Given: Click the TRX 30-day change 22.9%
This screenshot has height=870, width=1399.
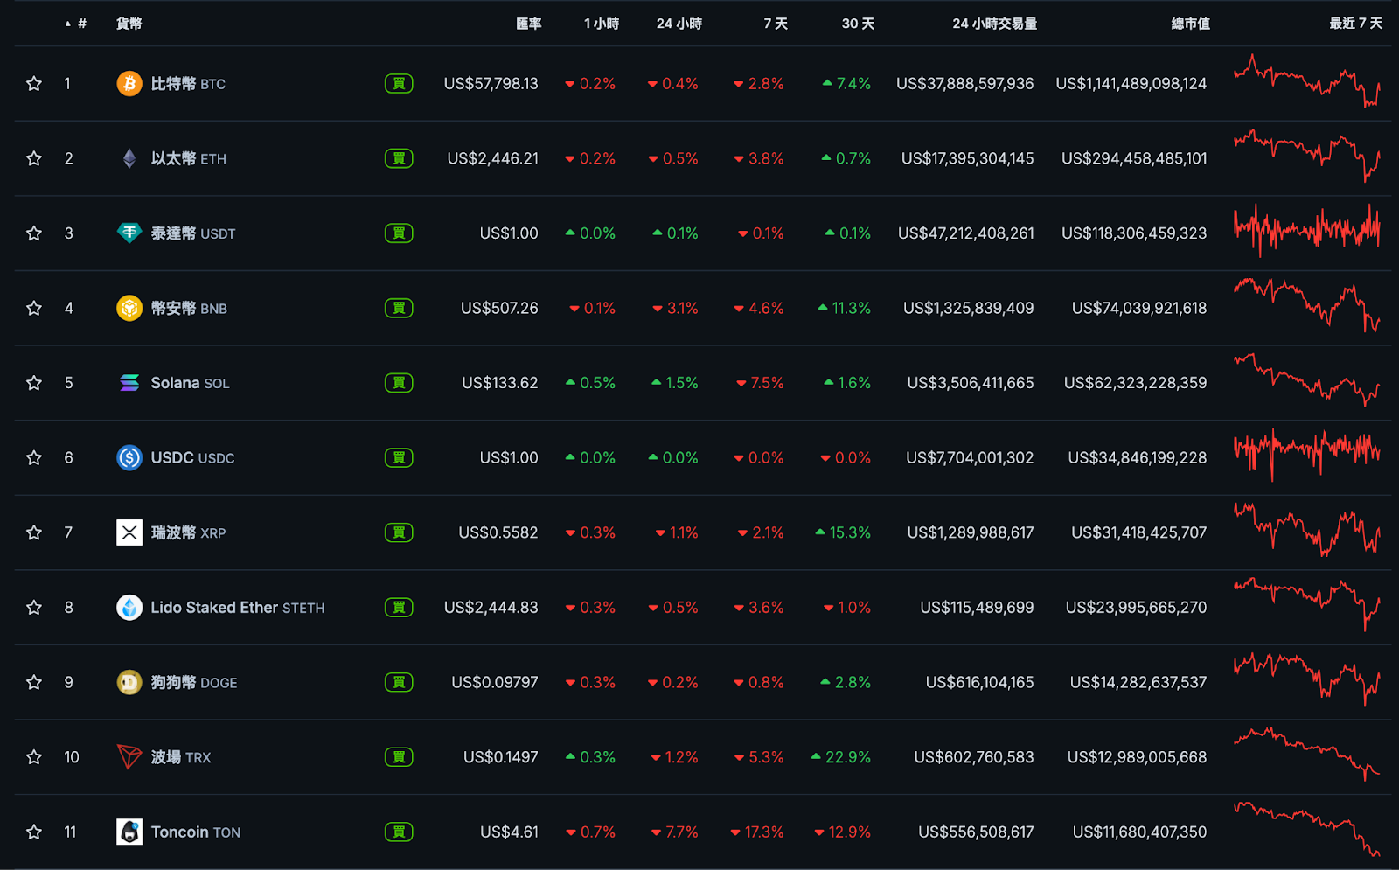Looking at the screenshot, I should click(841, 757).
